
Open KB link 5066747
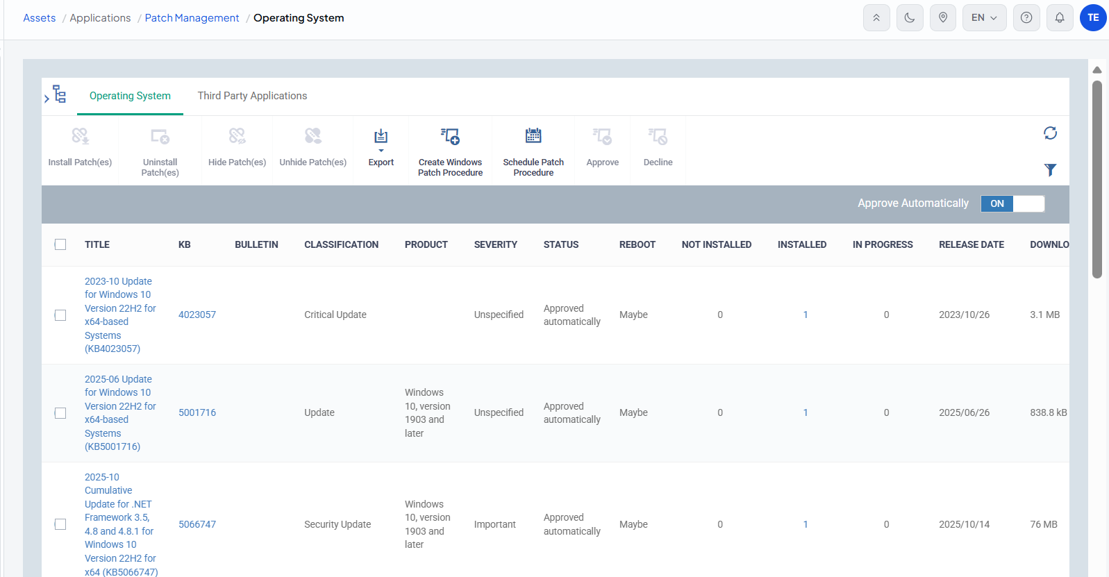[x=197, y=524]
